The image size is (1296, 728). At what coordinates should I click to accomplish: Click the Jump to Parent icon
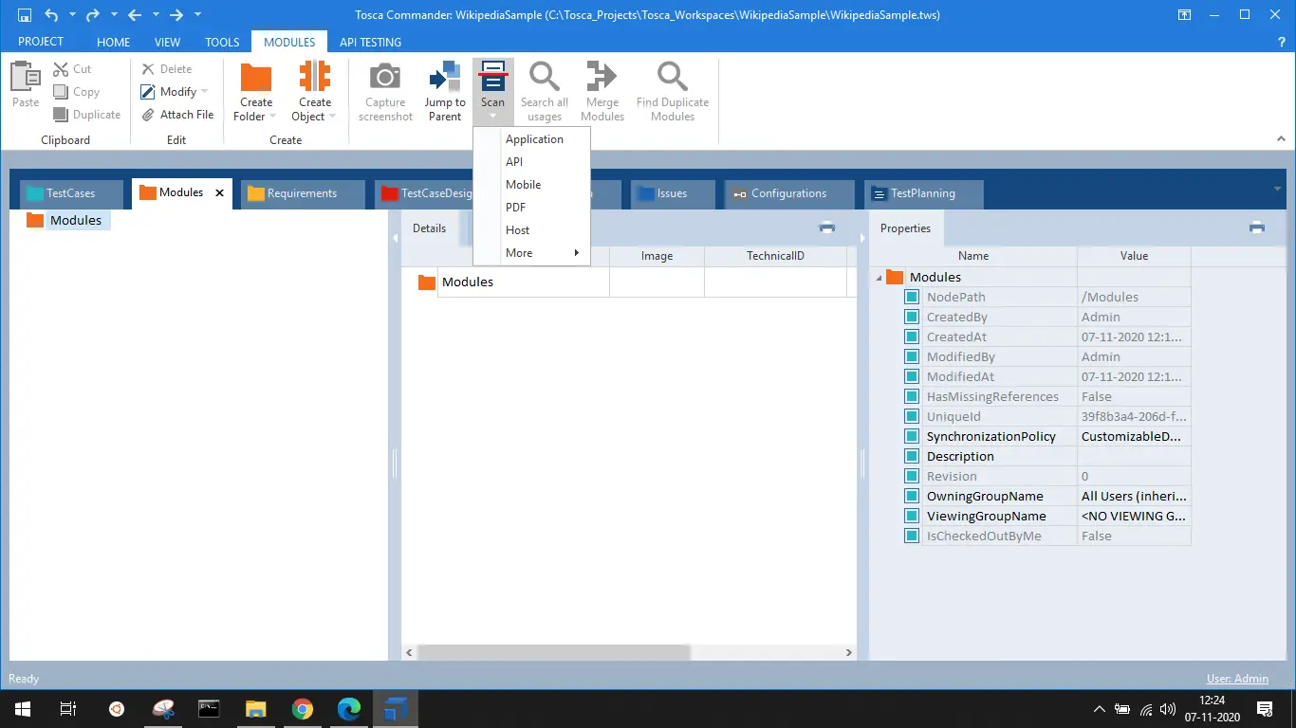(444, 79)
